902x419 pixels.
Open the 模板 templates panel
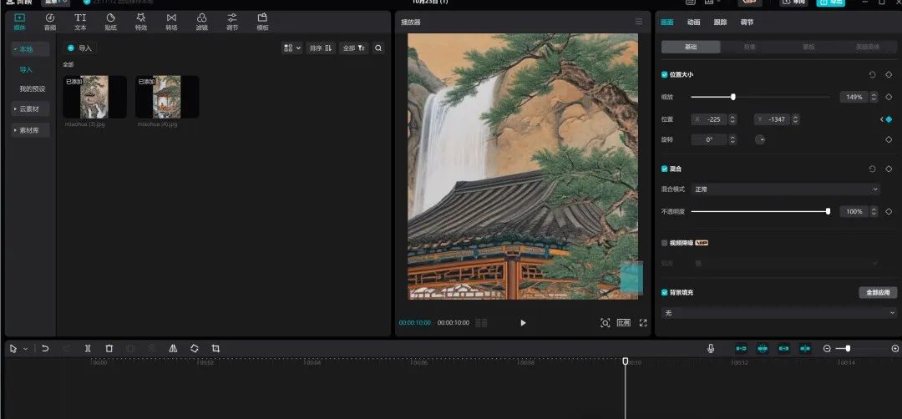pyautogui.click(x=262, y=22)
